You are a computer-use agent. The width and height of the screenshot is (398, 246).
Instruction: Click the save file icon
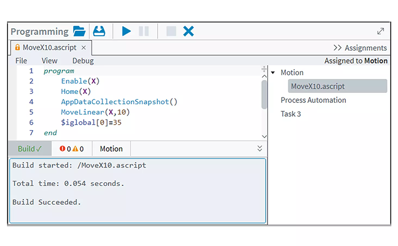point(99,31)
